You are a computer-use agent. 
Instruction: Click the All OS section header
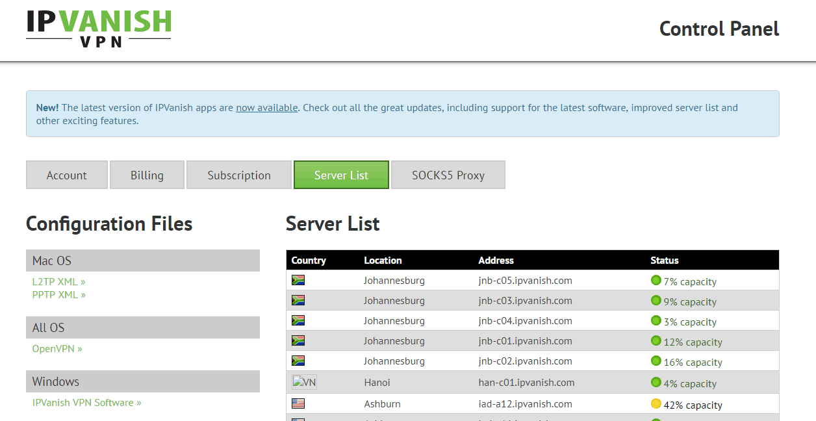pyautogui.click(x=143, y=327)
